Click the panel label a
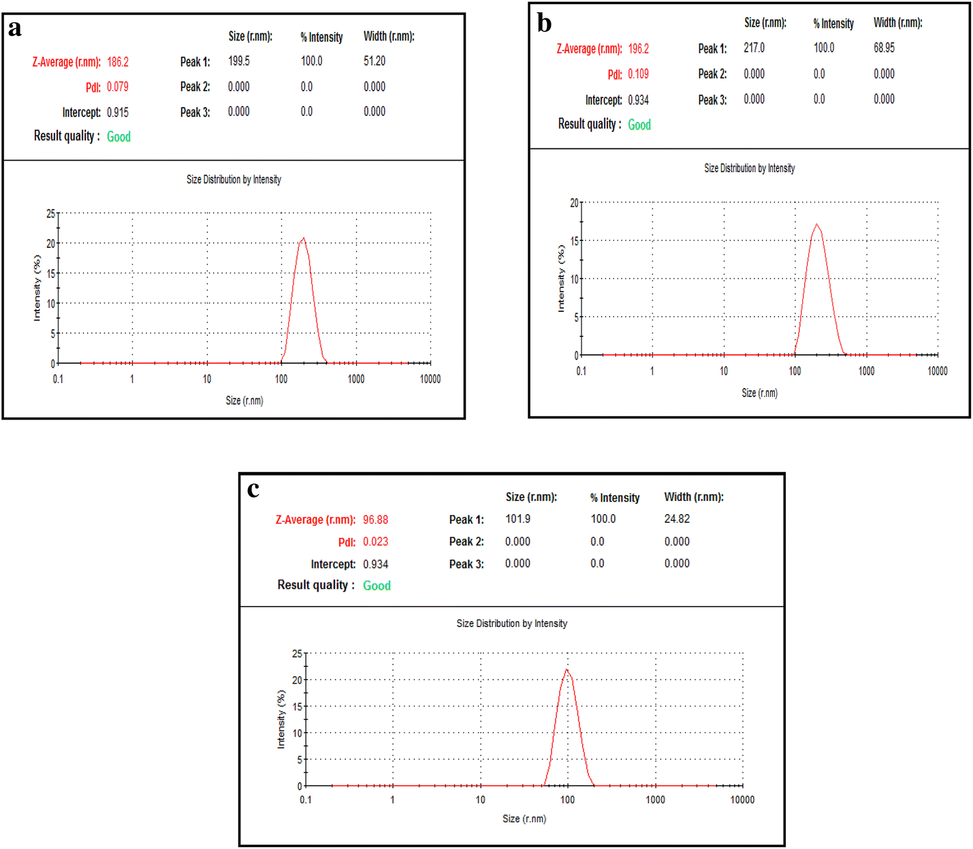 (15, 29)
